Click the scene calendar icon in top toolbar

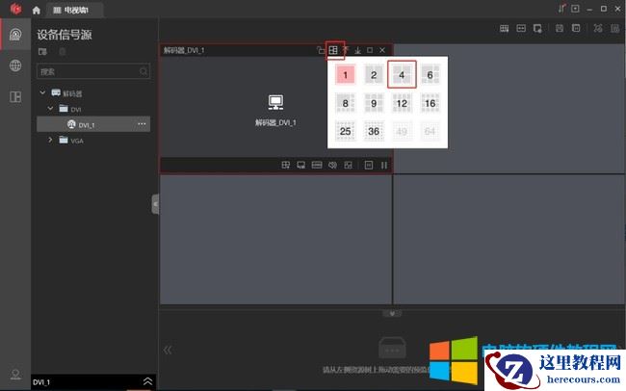pyautogui.click(x=576, y=28)
